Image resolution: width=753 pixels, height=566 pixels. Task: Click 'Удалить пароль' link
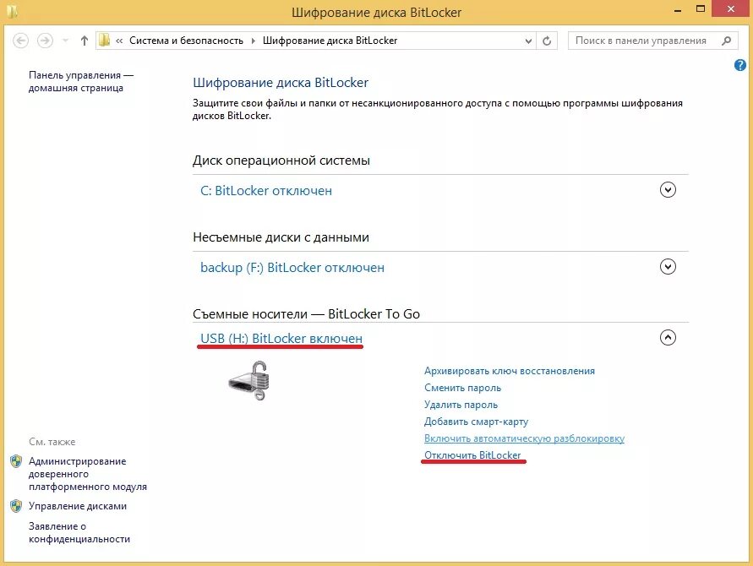(461, 405)
